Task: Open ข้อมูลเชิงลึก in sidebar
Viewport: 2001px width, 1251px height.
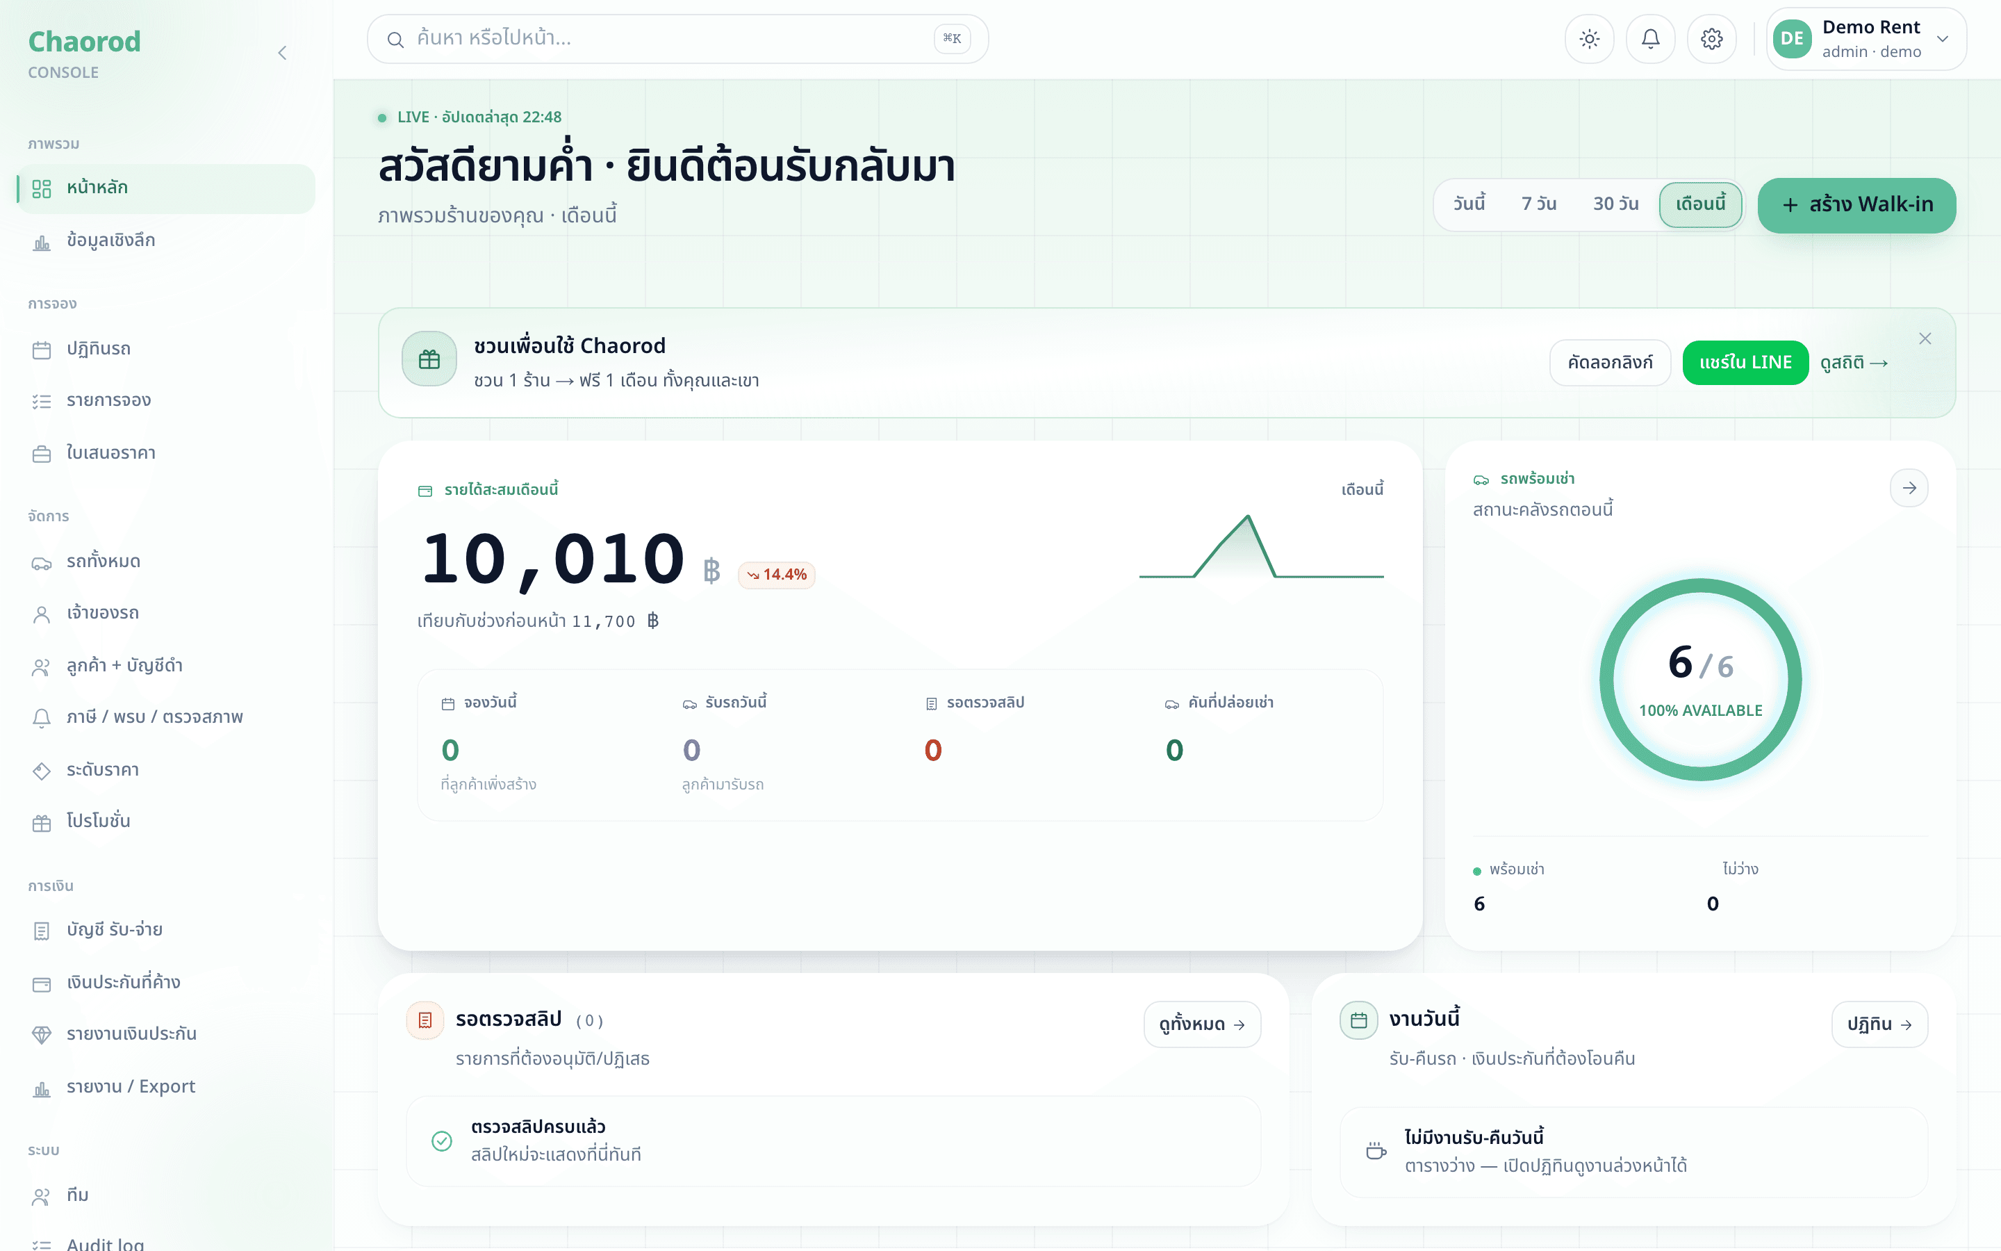Action: tap(165, 240)
